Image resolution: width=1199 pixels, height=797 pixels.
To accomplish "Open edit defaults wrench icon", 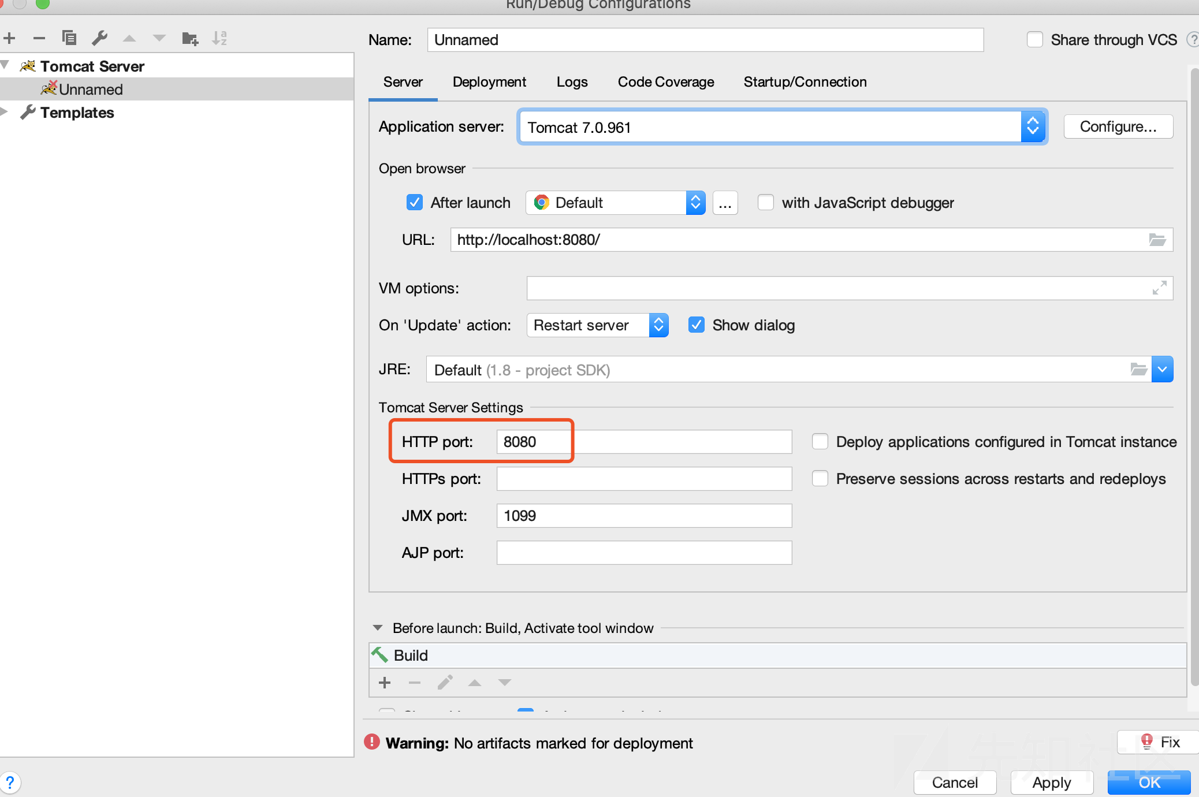I will coord(100,38).
